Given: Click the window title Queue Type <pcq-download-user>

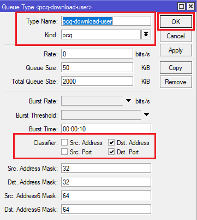Looking at the screenshot, I should (47, 7).
